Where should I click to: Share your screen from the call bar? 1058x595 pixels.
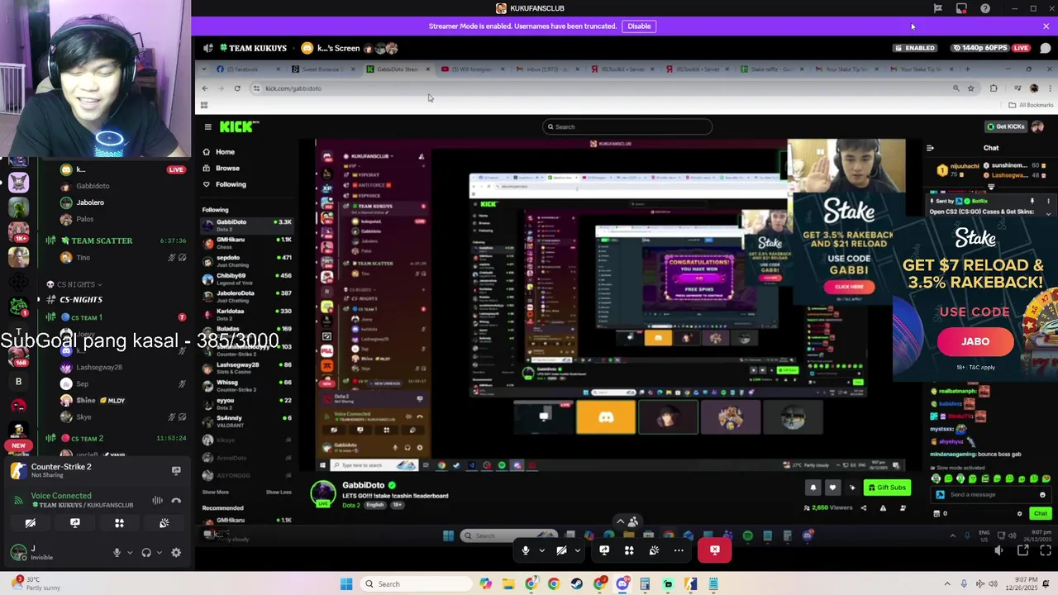604,550
